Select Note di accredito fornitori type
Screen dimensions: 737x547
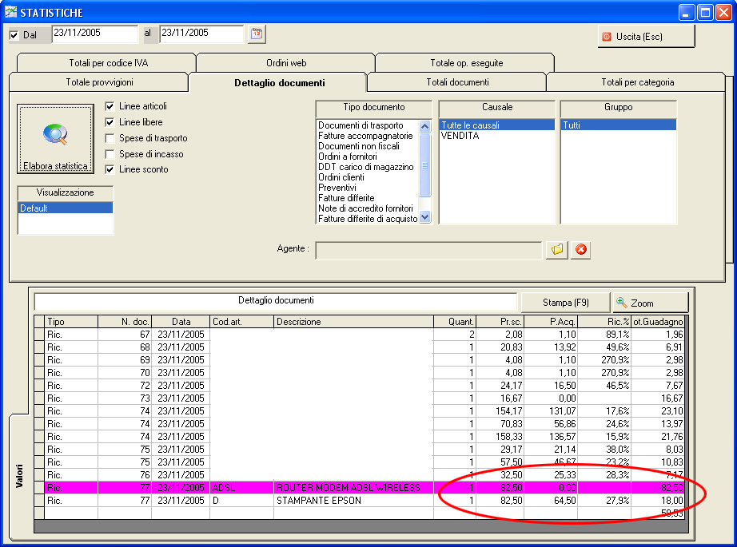point(365,208)
